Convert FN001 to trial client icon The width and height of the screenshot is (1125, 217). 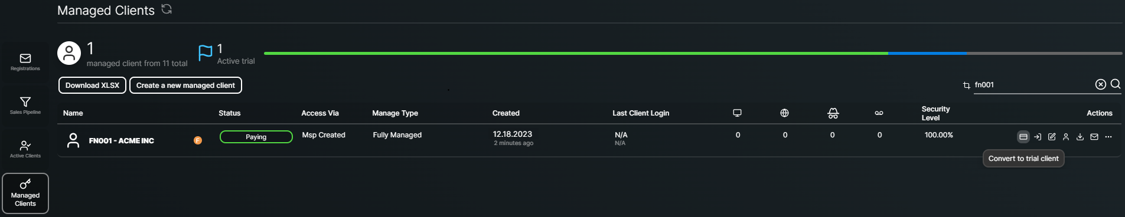point(1023,137)
